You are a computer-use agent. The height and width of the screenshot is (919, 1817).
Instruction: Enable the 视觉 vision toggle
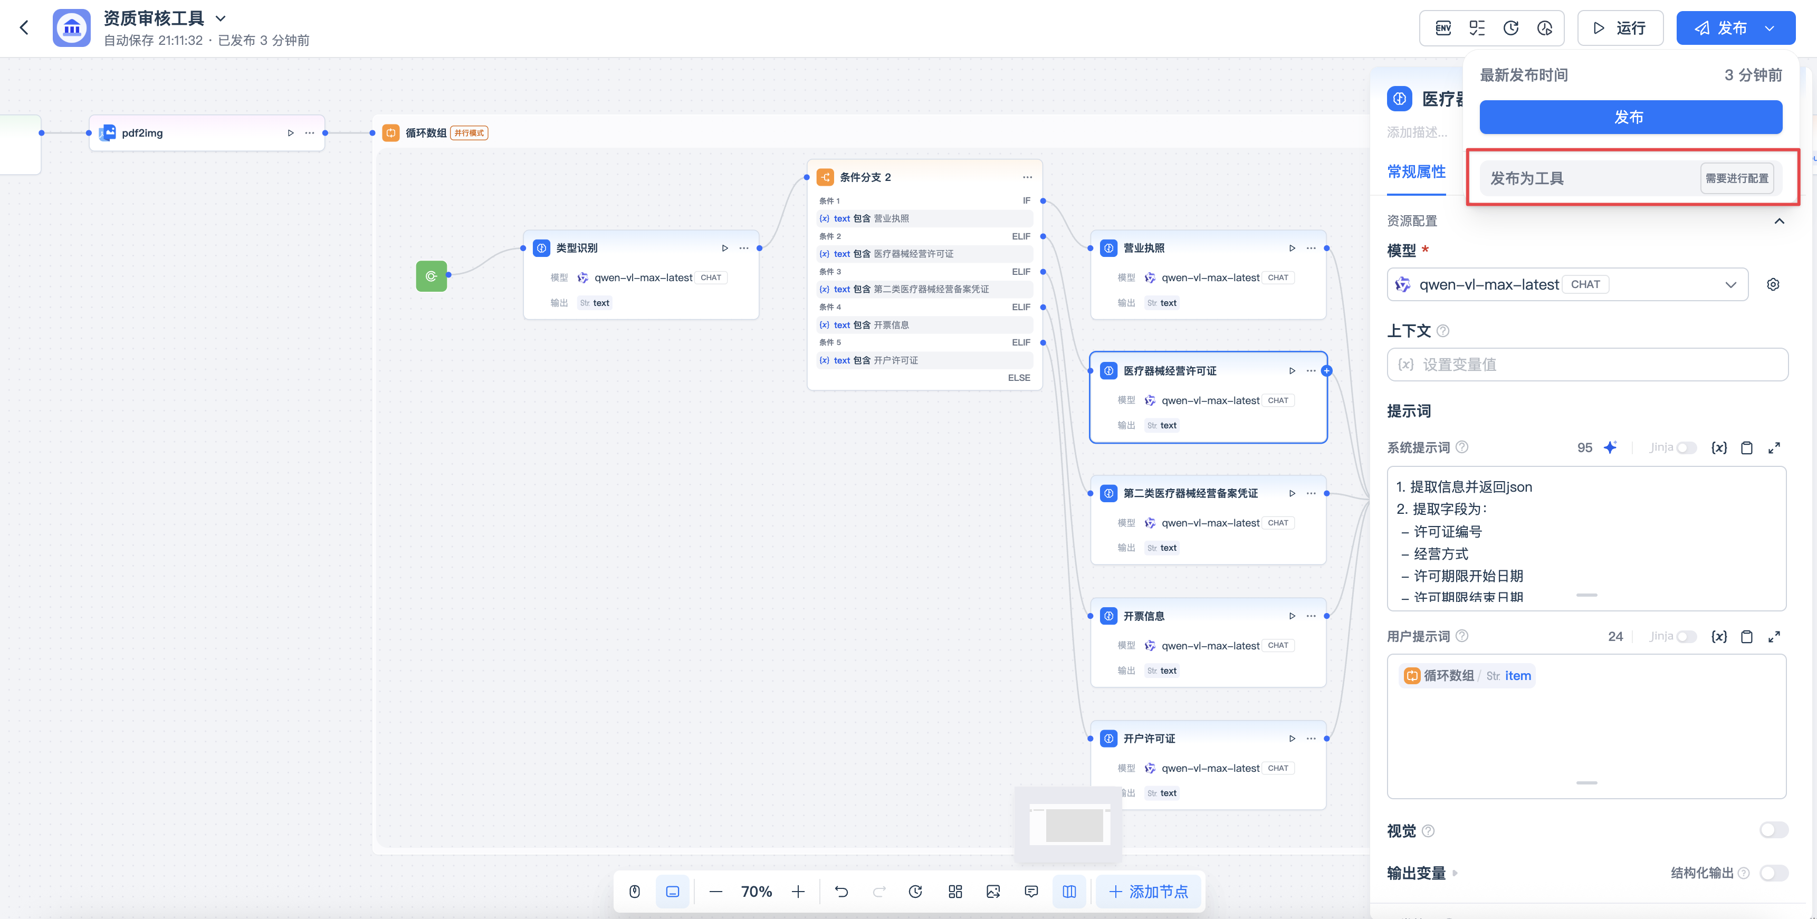point(1773,830)
